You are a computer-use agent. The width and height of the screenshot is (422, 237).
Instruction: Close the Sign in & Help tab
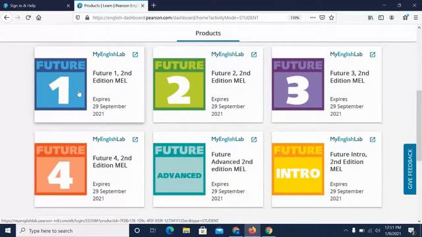click(x=68, y=6)
